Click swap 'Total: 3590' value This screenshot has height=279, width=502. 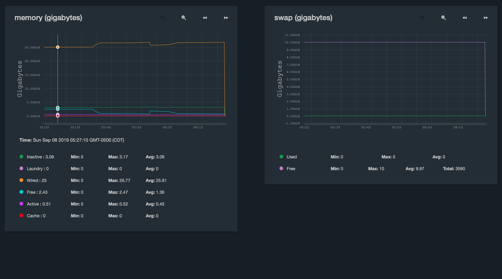454,169
